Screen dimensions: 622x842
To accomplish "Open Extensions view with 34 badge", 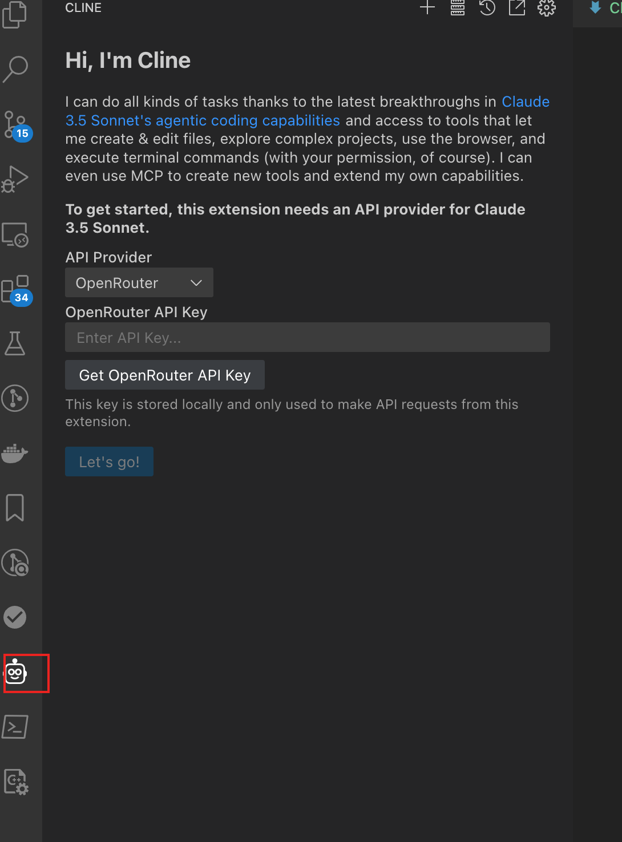I will (16, 290).
